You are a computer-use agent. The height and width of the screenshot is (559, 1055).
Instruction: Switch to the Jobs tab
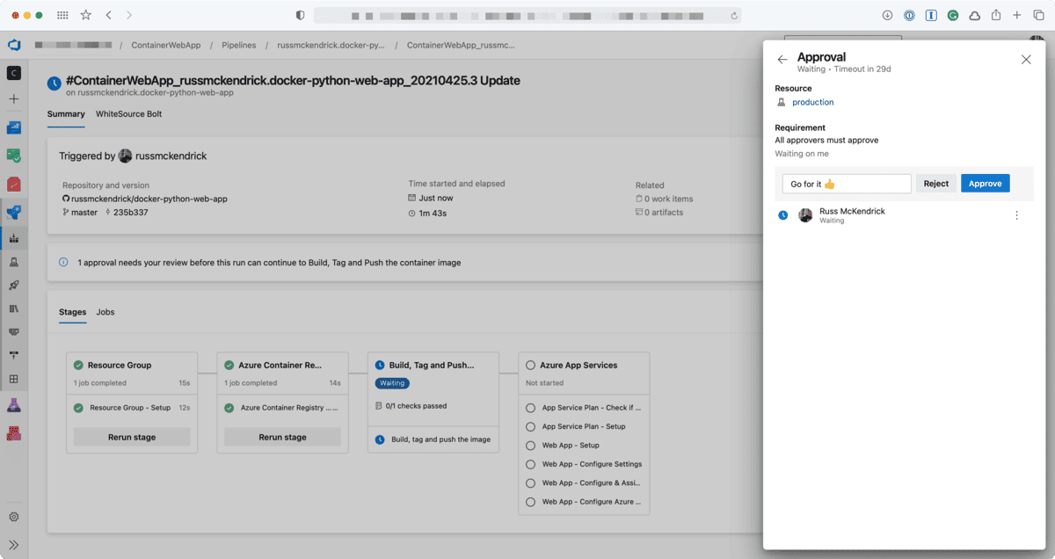tap(105, 312)
